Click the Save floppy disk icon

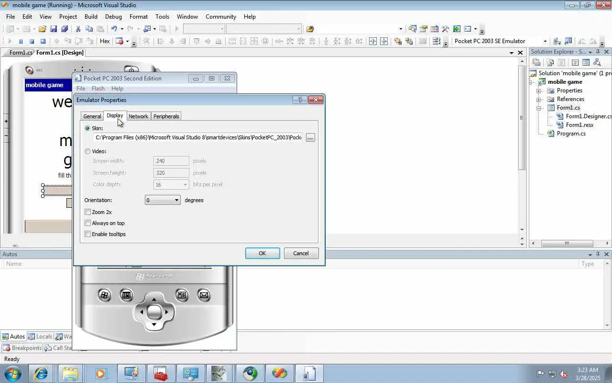tap(54, 29)
